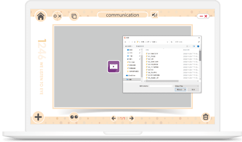Expand the file name combo box
Screen dimensions: 242x142
(172, 86)
